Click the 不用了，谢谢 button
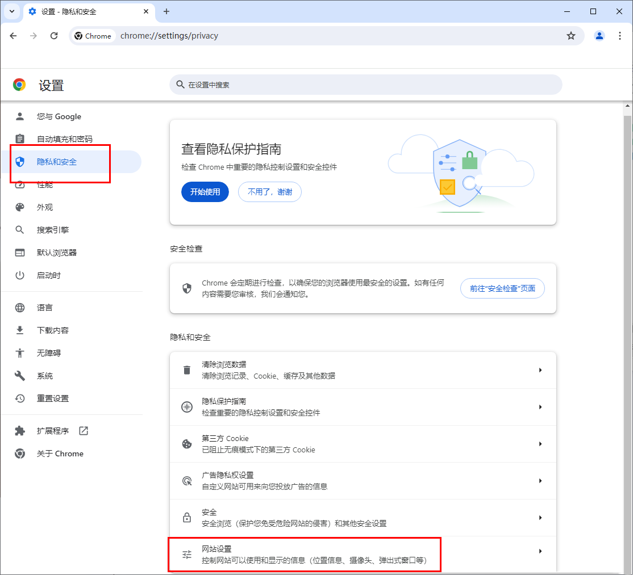This screenshot has width=633, height=575. [x=270, y=192]
